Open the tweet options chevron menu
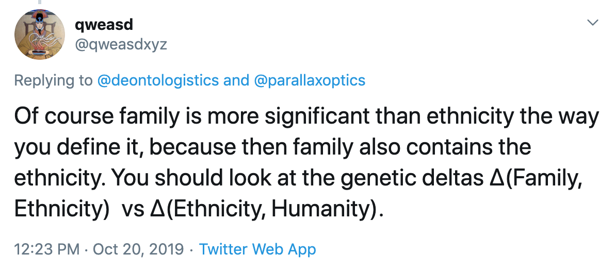The width and height of the screenshot is (615, 271). [x=593, y=23]
